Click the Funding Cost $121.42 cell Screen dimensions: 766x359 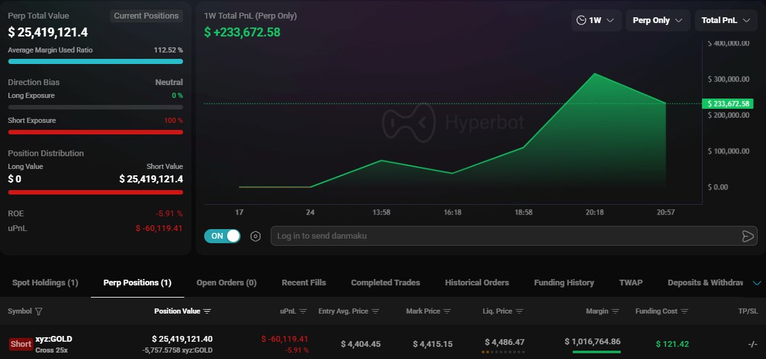[x=672, y=344]
